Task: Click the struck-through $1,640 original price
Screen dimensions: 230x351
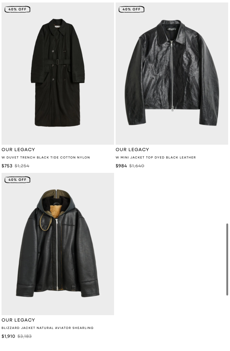Action: click(x=137, y=166)
